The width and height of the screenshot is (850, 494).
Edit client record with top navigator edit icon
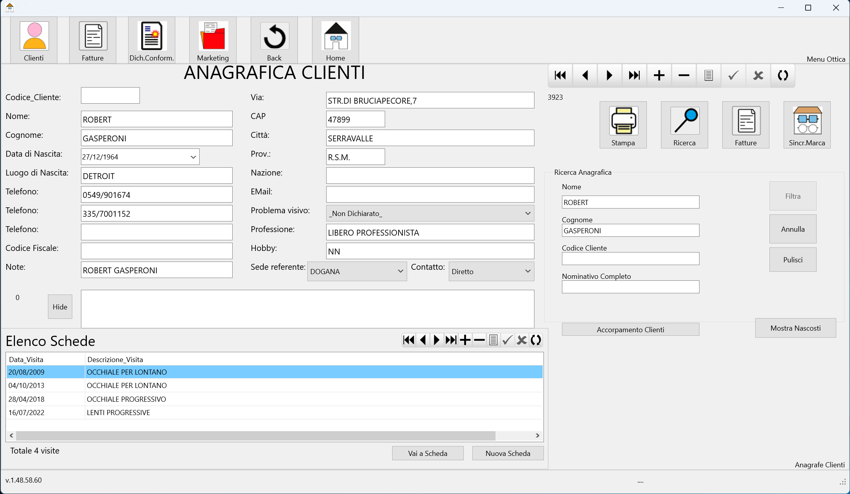click(709, 75)
